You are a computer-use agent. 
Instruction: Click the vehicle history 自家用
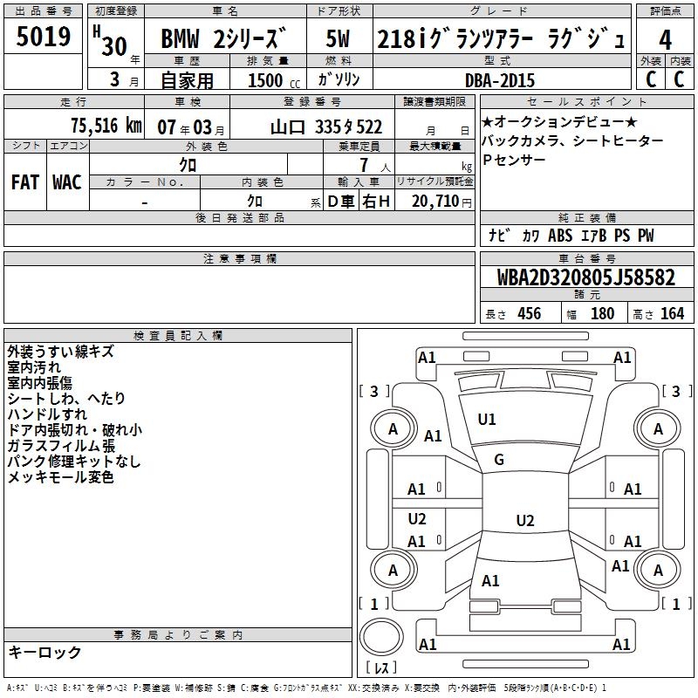pos(187,80)
